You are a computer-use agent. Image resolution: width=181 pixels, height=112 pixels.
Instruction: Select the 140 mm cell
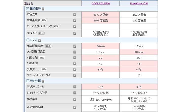pyautogui.click(x=139, y=52)
